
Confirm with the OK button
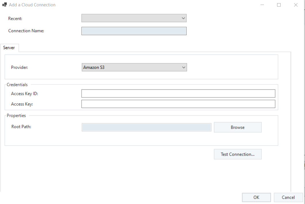(256, 197)
